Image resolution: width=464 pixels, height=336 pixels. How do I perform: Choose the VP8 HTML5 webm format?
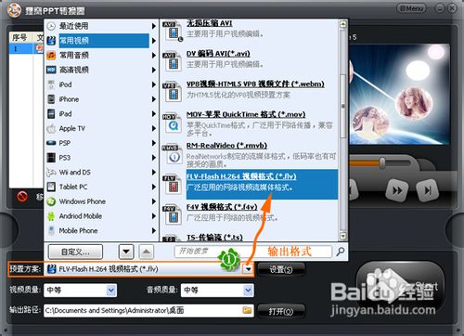pos(250,90)
